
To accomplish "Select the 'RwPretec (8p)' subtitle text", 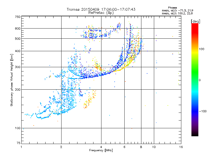I will (101, 13).
